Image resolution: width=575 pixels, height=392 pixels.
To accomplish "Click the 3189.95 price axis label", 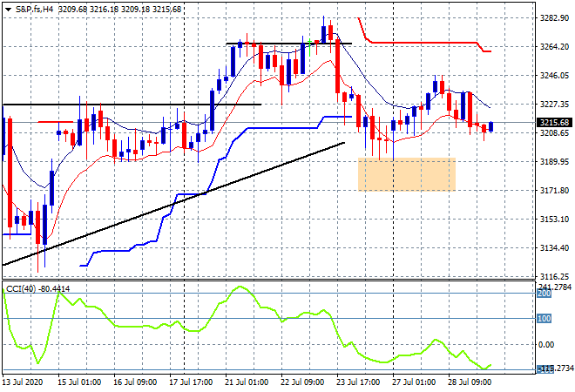I will coord(554,162).
